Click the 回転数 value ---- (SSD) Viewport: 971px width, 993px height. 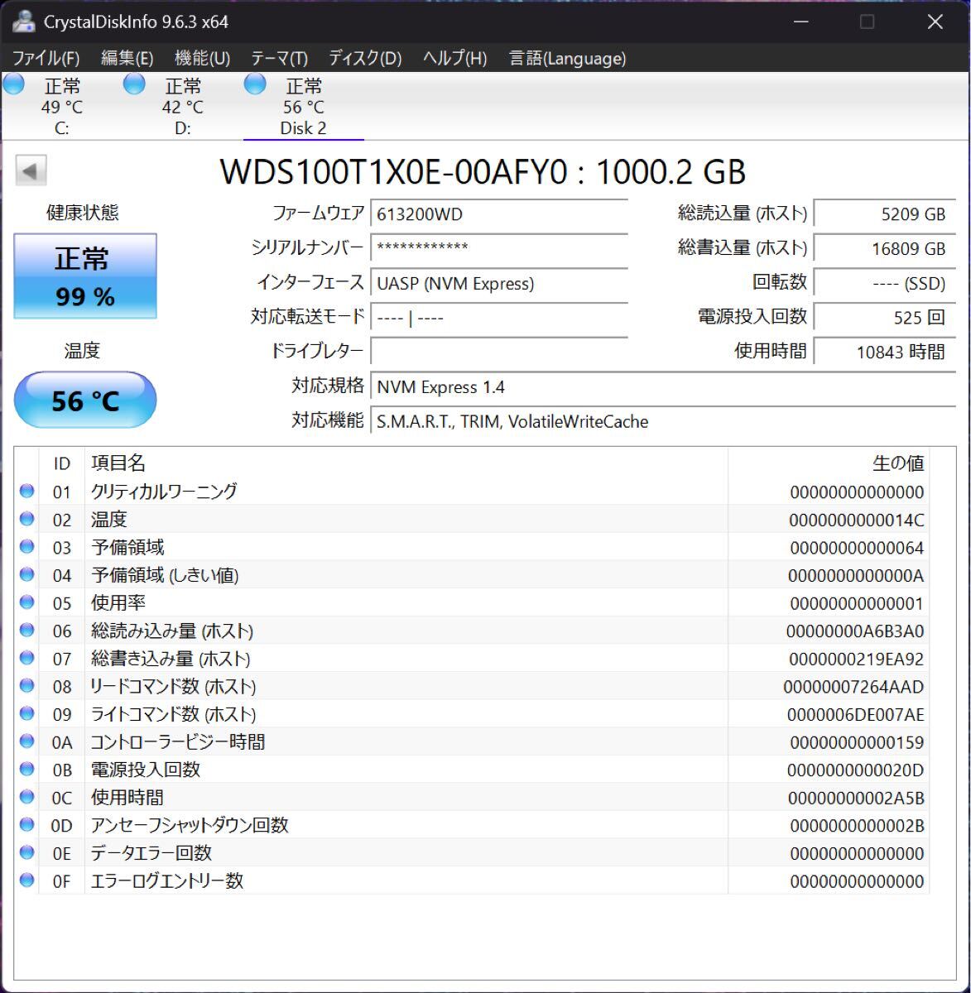tap(885, 283)
